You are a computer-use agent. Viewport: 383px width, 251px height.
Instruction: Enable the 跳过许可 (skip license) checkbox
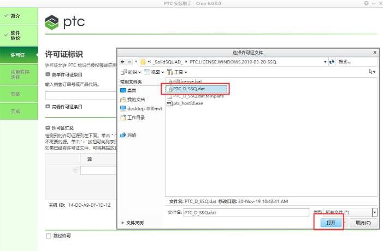(49, 236)
